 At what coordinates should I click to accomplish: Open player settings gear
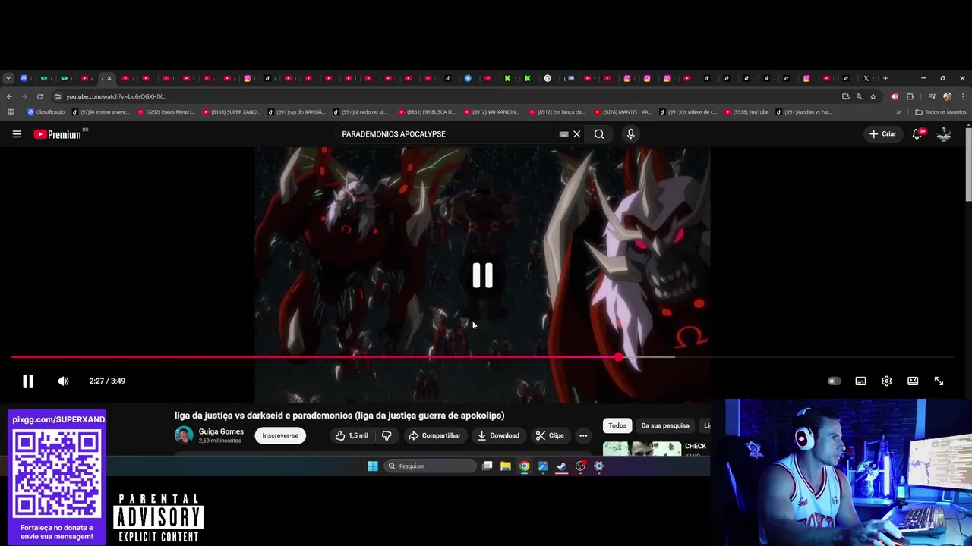886,381
